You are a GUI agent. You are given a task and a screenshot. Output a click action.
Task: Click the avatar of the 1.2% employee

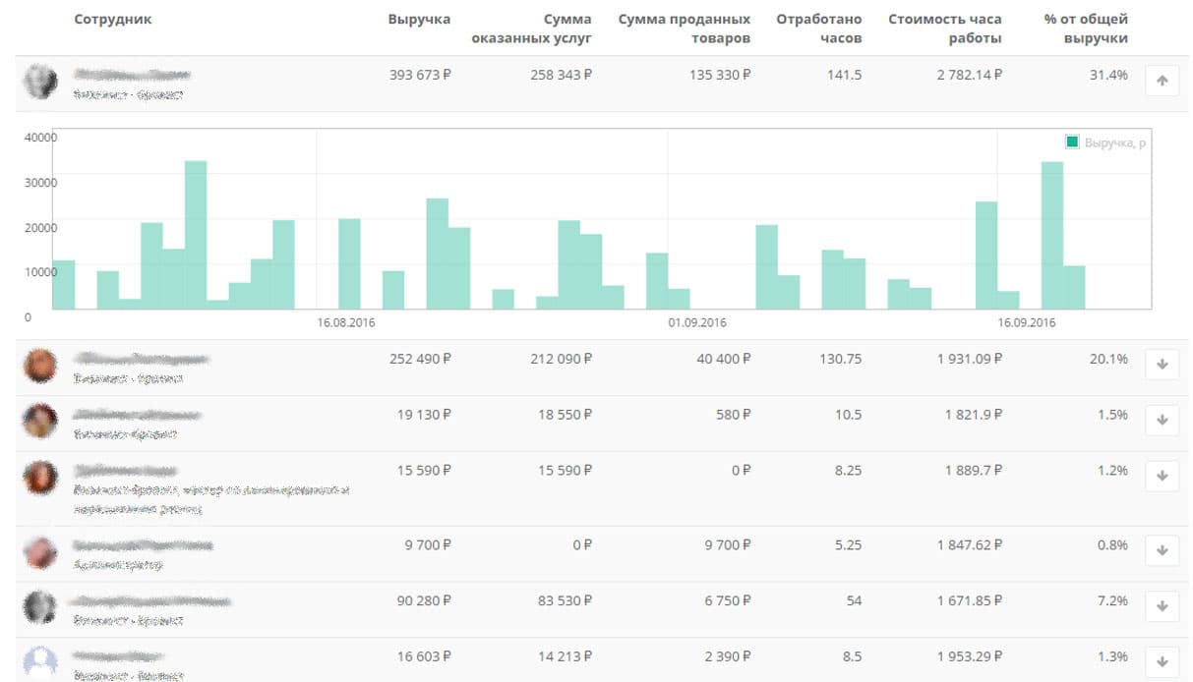point(40,477)
